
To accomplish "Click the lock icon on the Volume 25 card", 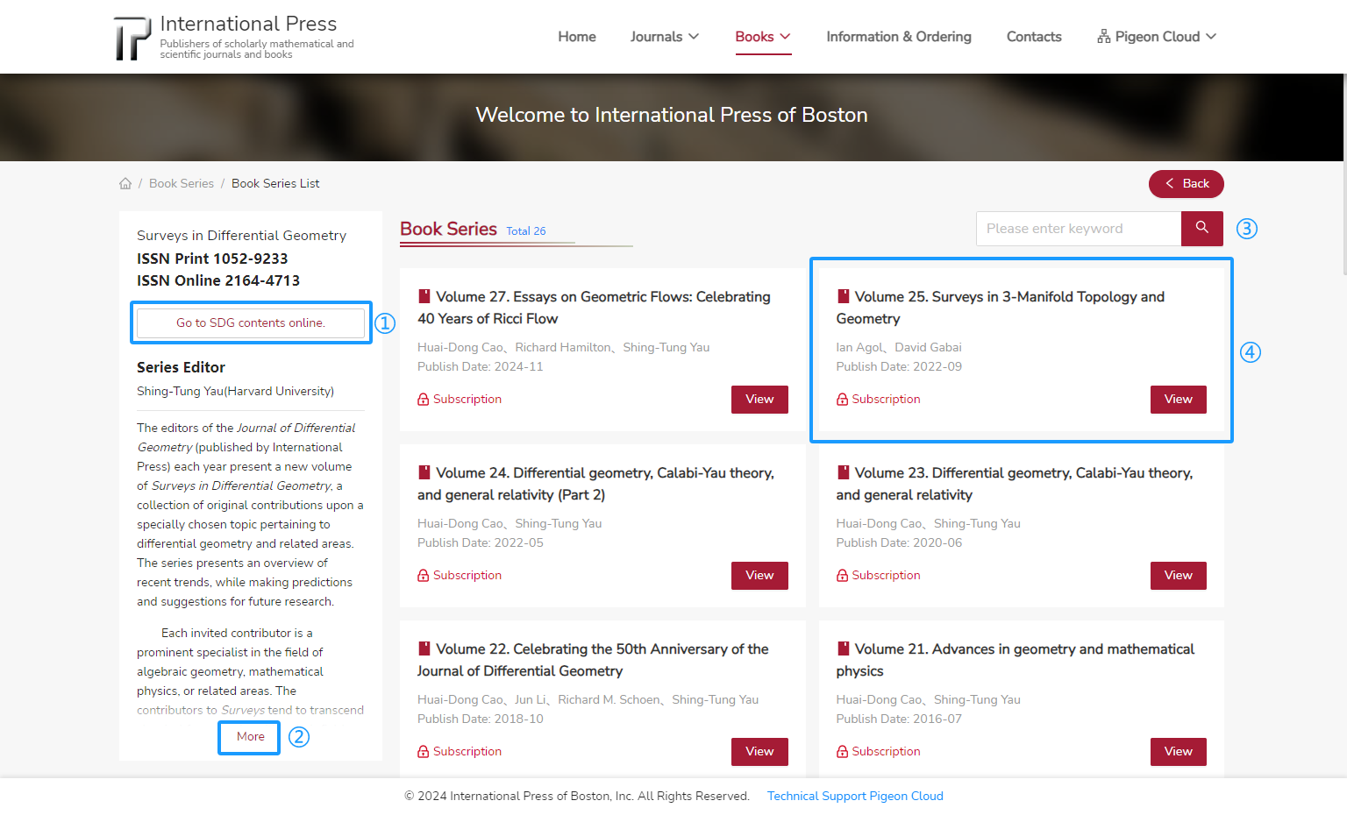I will tap(843, 400).
